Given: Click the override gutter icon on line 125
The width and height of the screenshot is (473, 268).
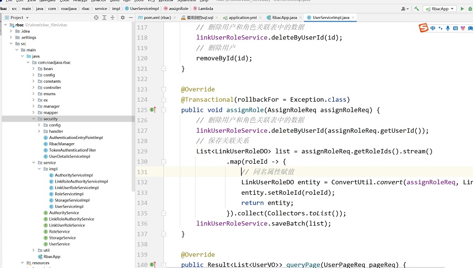Looking at the screenshot, I should [x=153, y=110].
